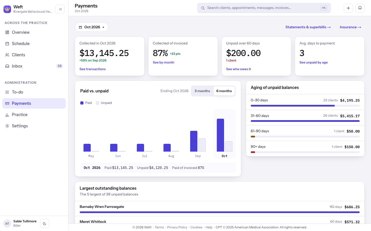
Task: Open the Help footer link
Action: [x=209, y=227]
